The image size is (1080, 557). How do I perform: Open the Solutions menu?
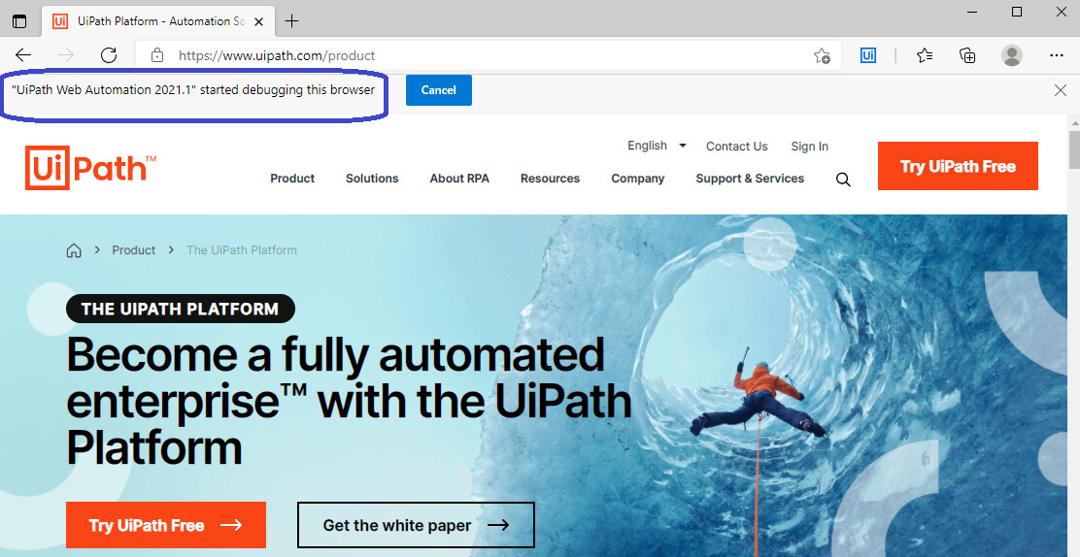pos(372,179)
